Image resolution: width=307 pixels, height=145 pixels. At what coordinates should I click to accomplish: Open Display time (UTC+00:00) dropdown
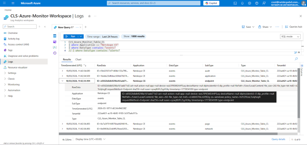tap(91, 139)
